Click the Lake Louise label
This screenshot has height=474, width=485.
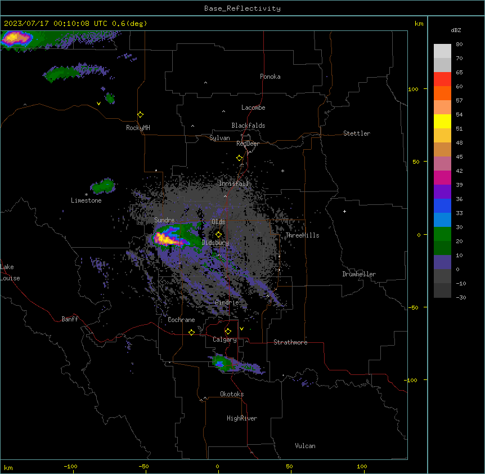(10, 272)
